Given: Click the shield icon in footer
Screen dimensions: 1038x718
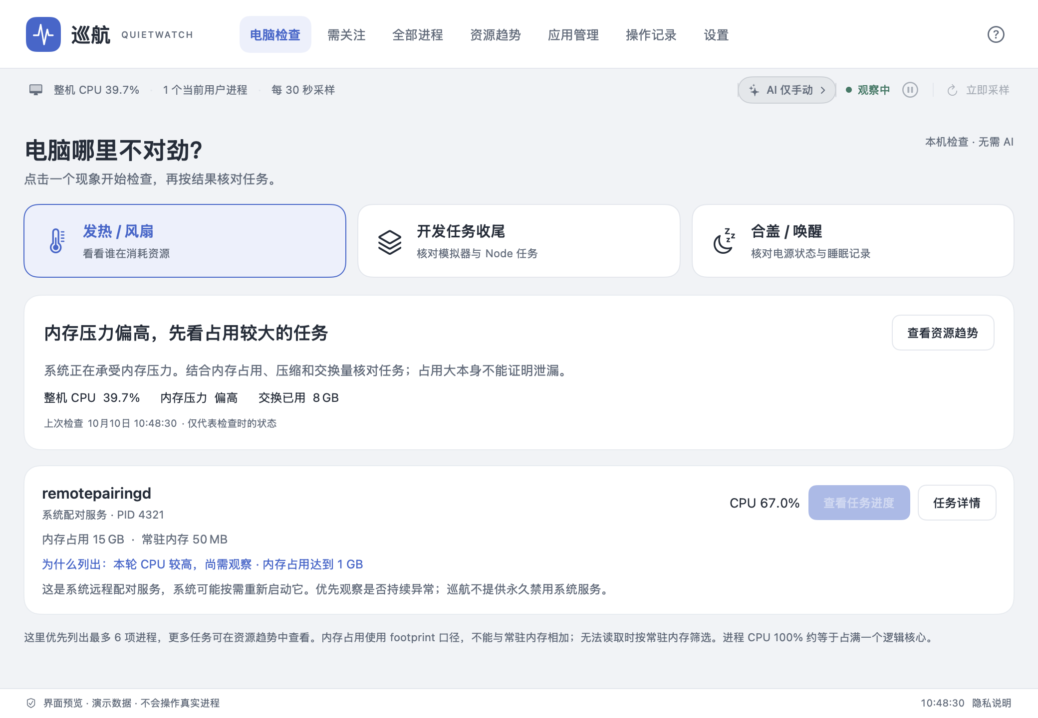Looking at the screenshot, I should [x=31, y=703].
